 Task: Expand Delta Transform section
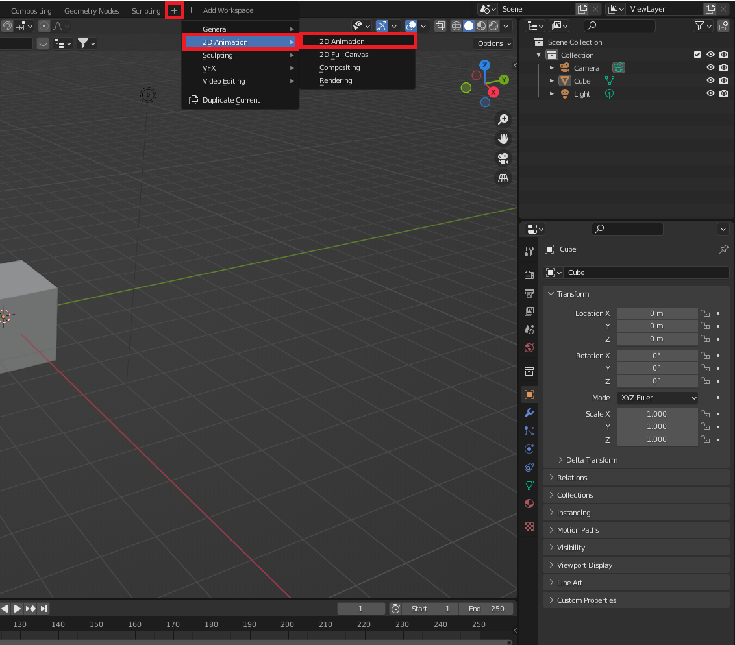click(x=560, y=460)
